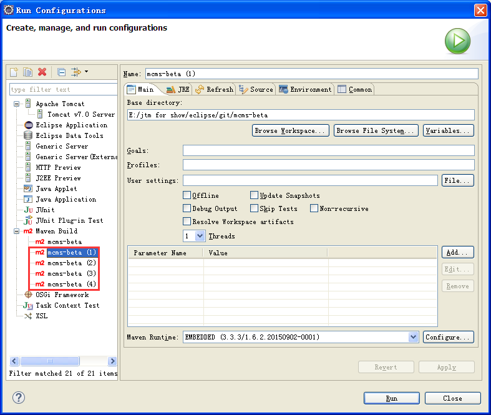
Task: Click Browse Workspace... button
Action: [x=290, y=130]
